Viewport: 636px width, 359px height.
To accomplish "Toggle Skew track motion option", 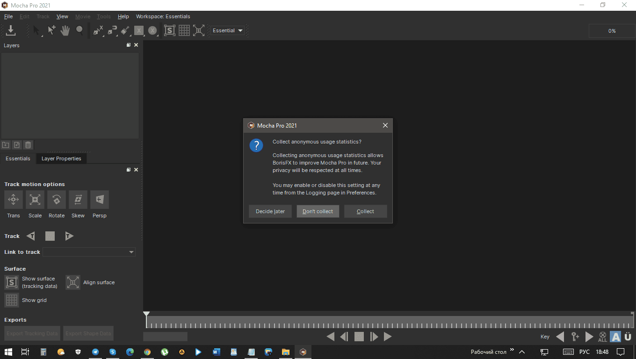I will click(78, 200).
